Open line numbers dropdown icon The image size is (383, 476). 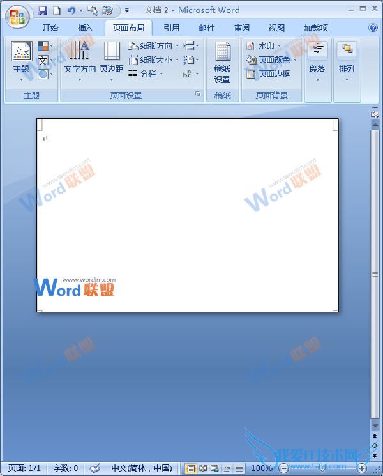click(191, 60)
